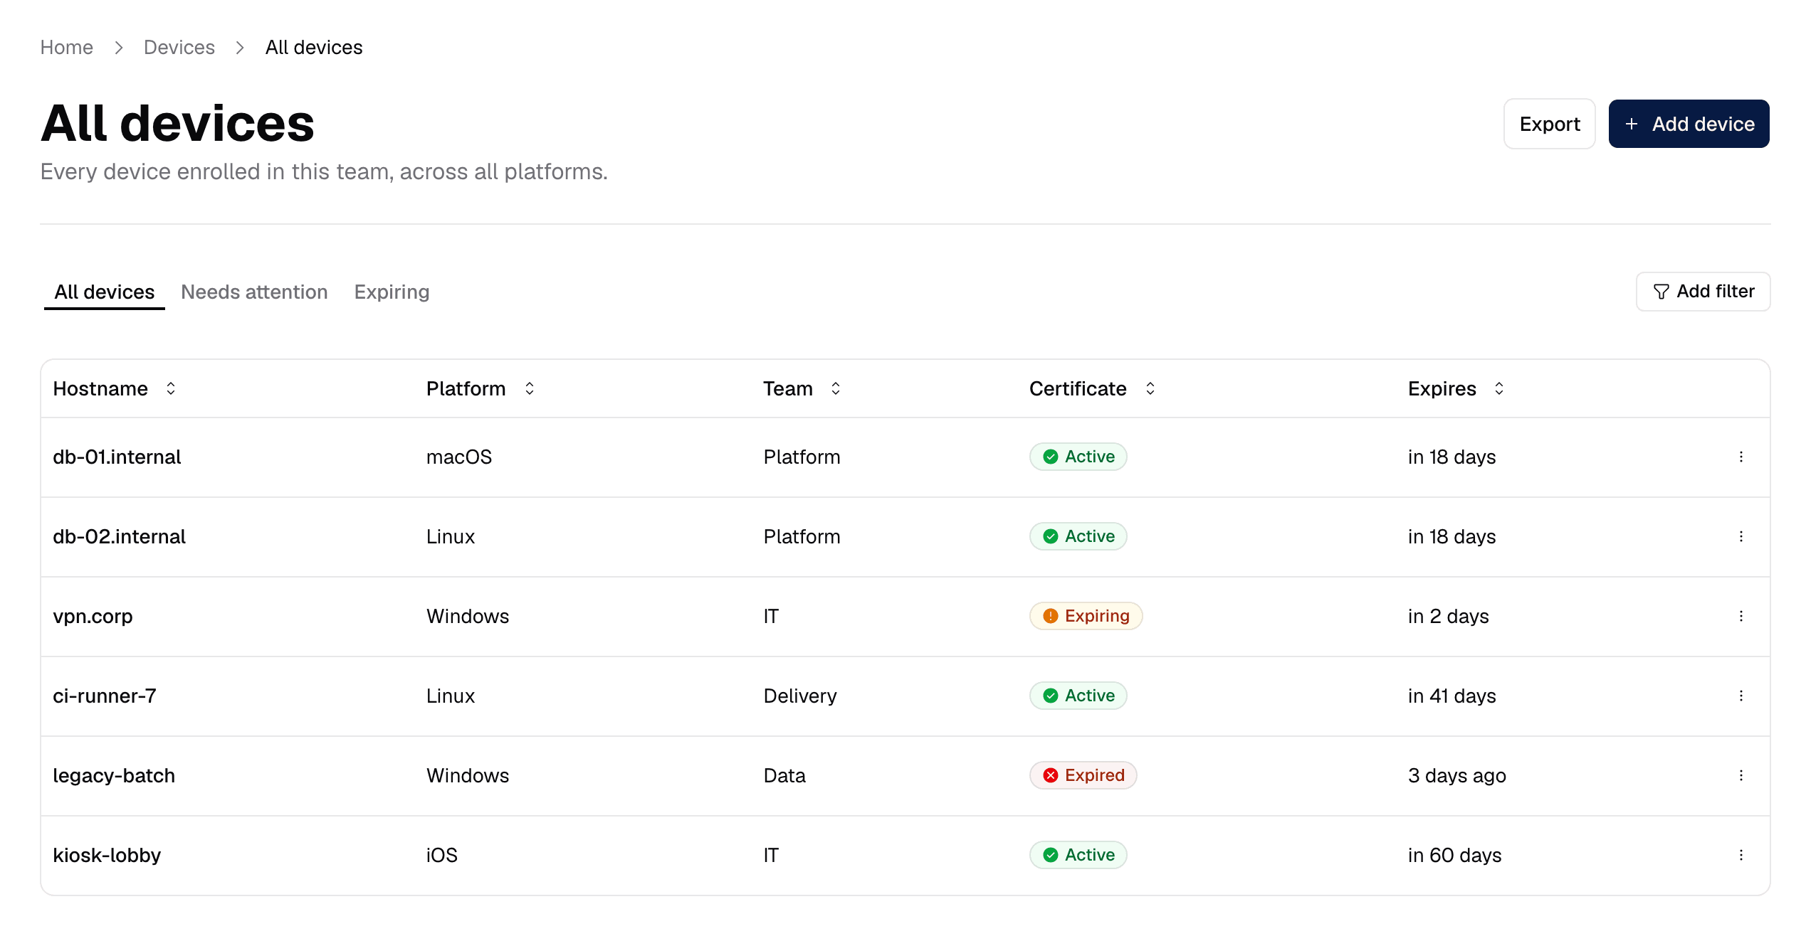The height and width of the screenshot is (936, 1811).
Task: Click Active badge on db-01.internal row
Action: coord(1078,457)
